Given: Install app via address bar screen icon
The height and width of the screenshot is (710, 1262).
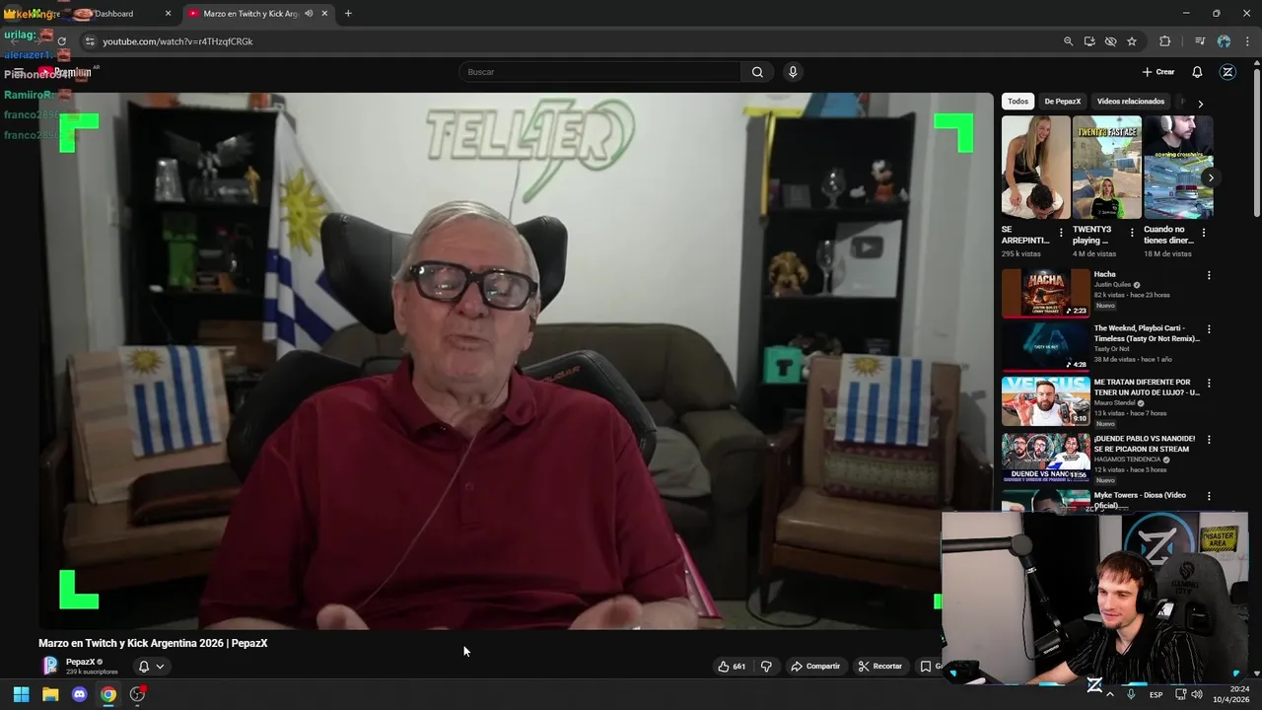Looking at the screenshot, I should tap(1089, 41).
